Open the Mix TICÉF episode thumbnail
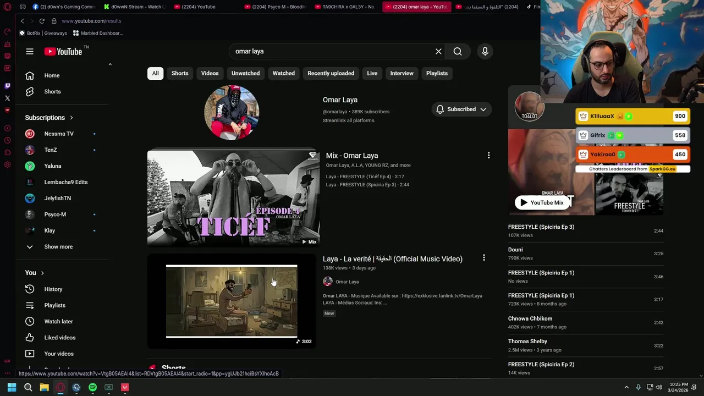Screen dimensions: 704x396 point(233,197)
